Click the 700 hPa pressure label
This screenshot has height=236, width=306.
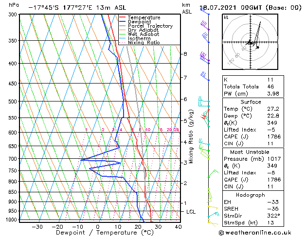coord(14,159)
